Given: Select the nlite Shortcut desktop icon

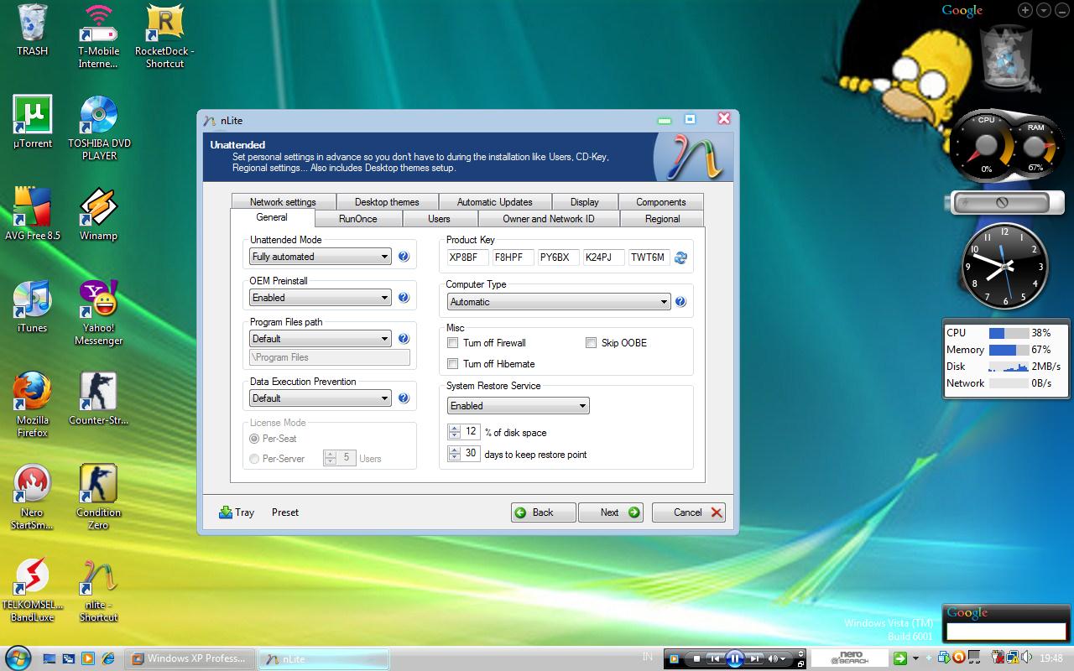Looking at the screenshot, I should point(99,590).
